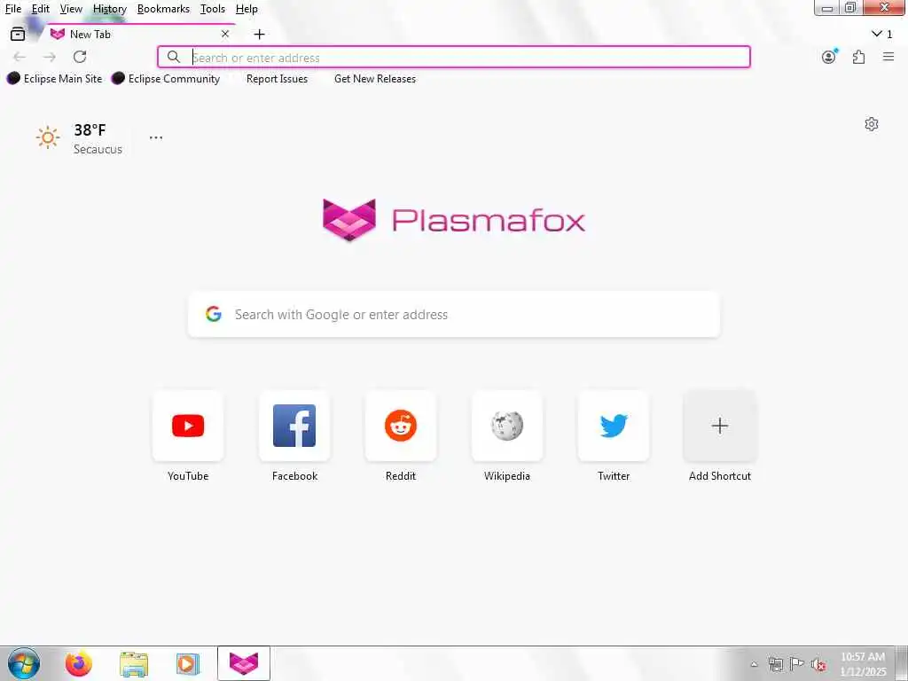Open Report Issues bookmark
The width and height of the screenshot is (908, 681).
(x=277, y=79)
